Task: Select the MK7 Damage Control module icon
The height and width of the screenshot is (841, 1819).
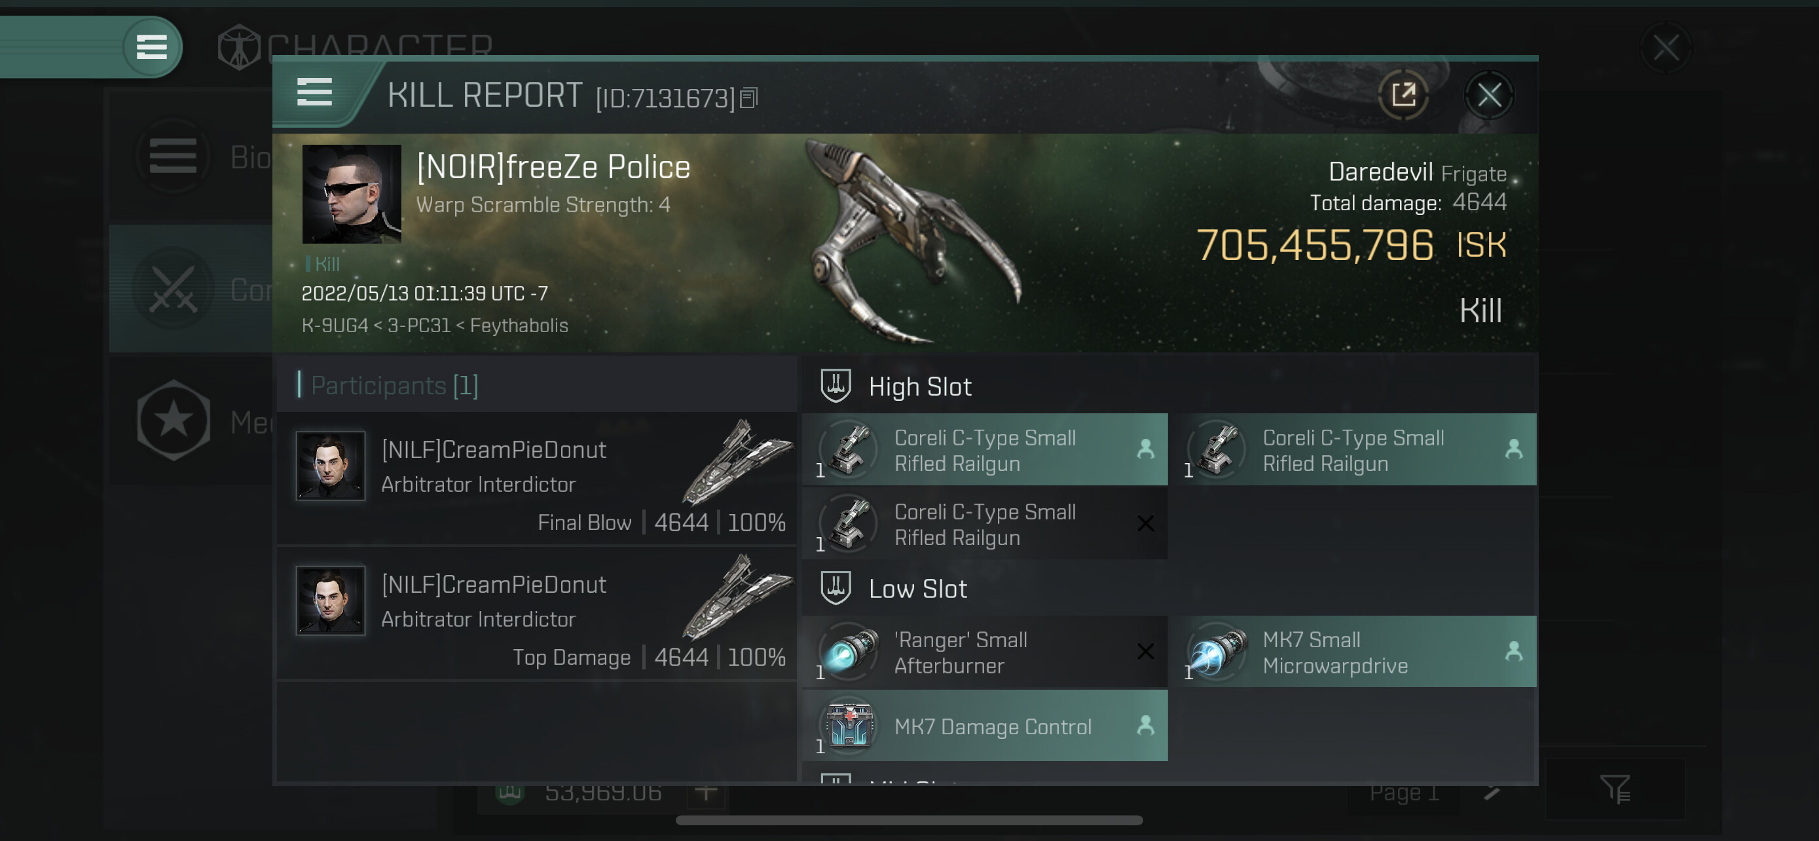Action: click(849, 725)
